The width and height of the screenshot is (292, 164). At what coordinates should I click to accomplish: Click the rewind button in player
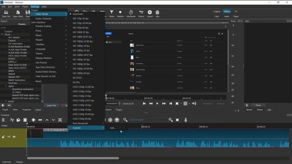click(x=151, y=103)
